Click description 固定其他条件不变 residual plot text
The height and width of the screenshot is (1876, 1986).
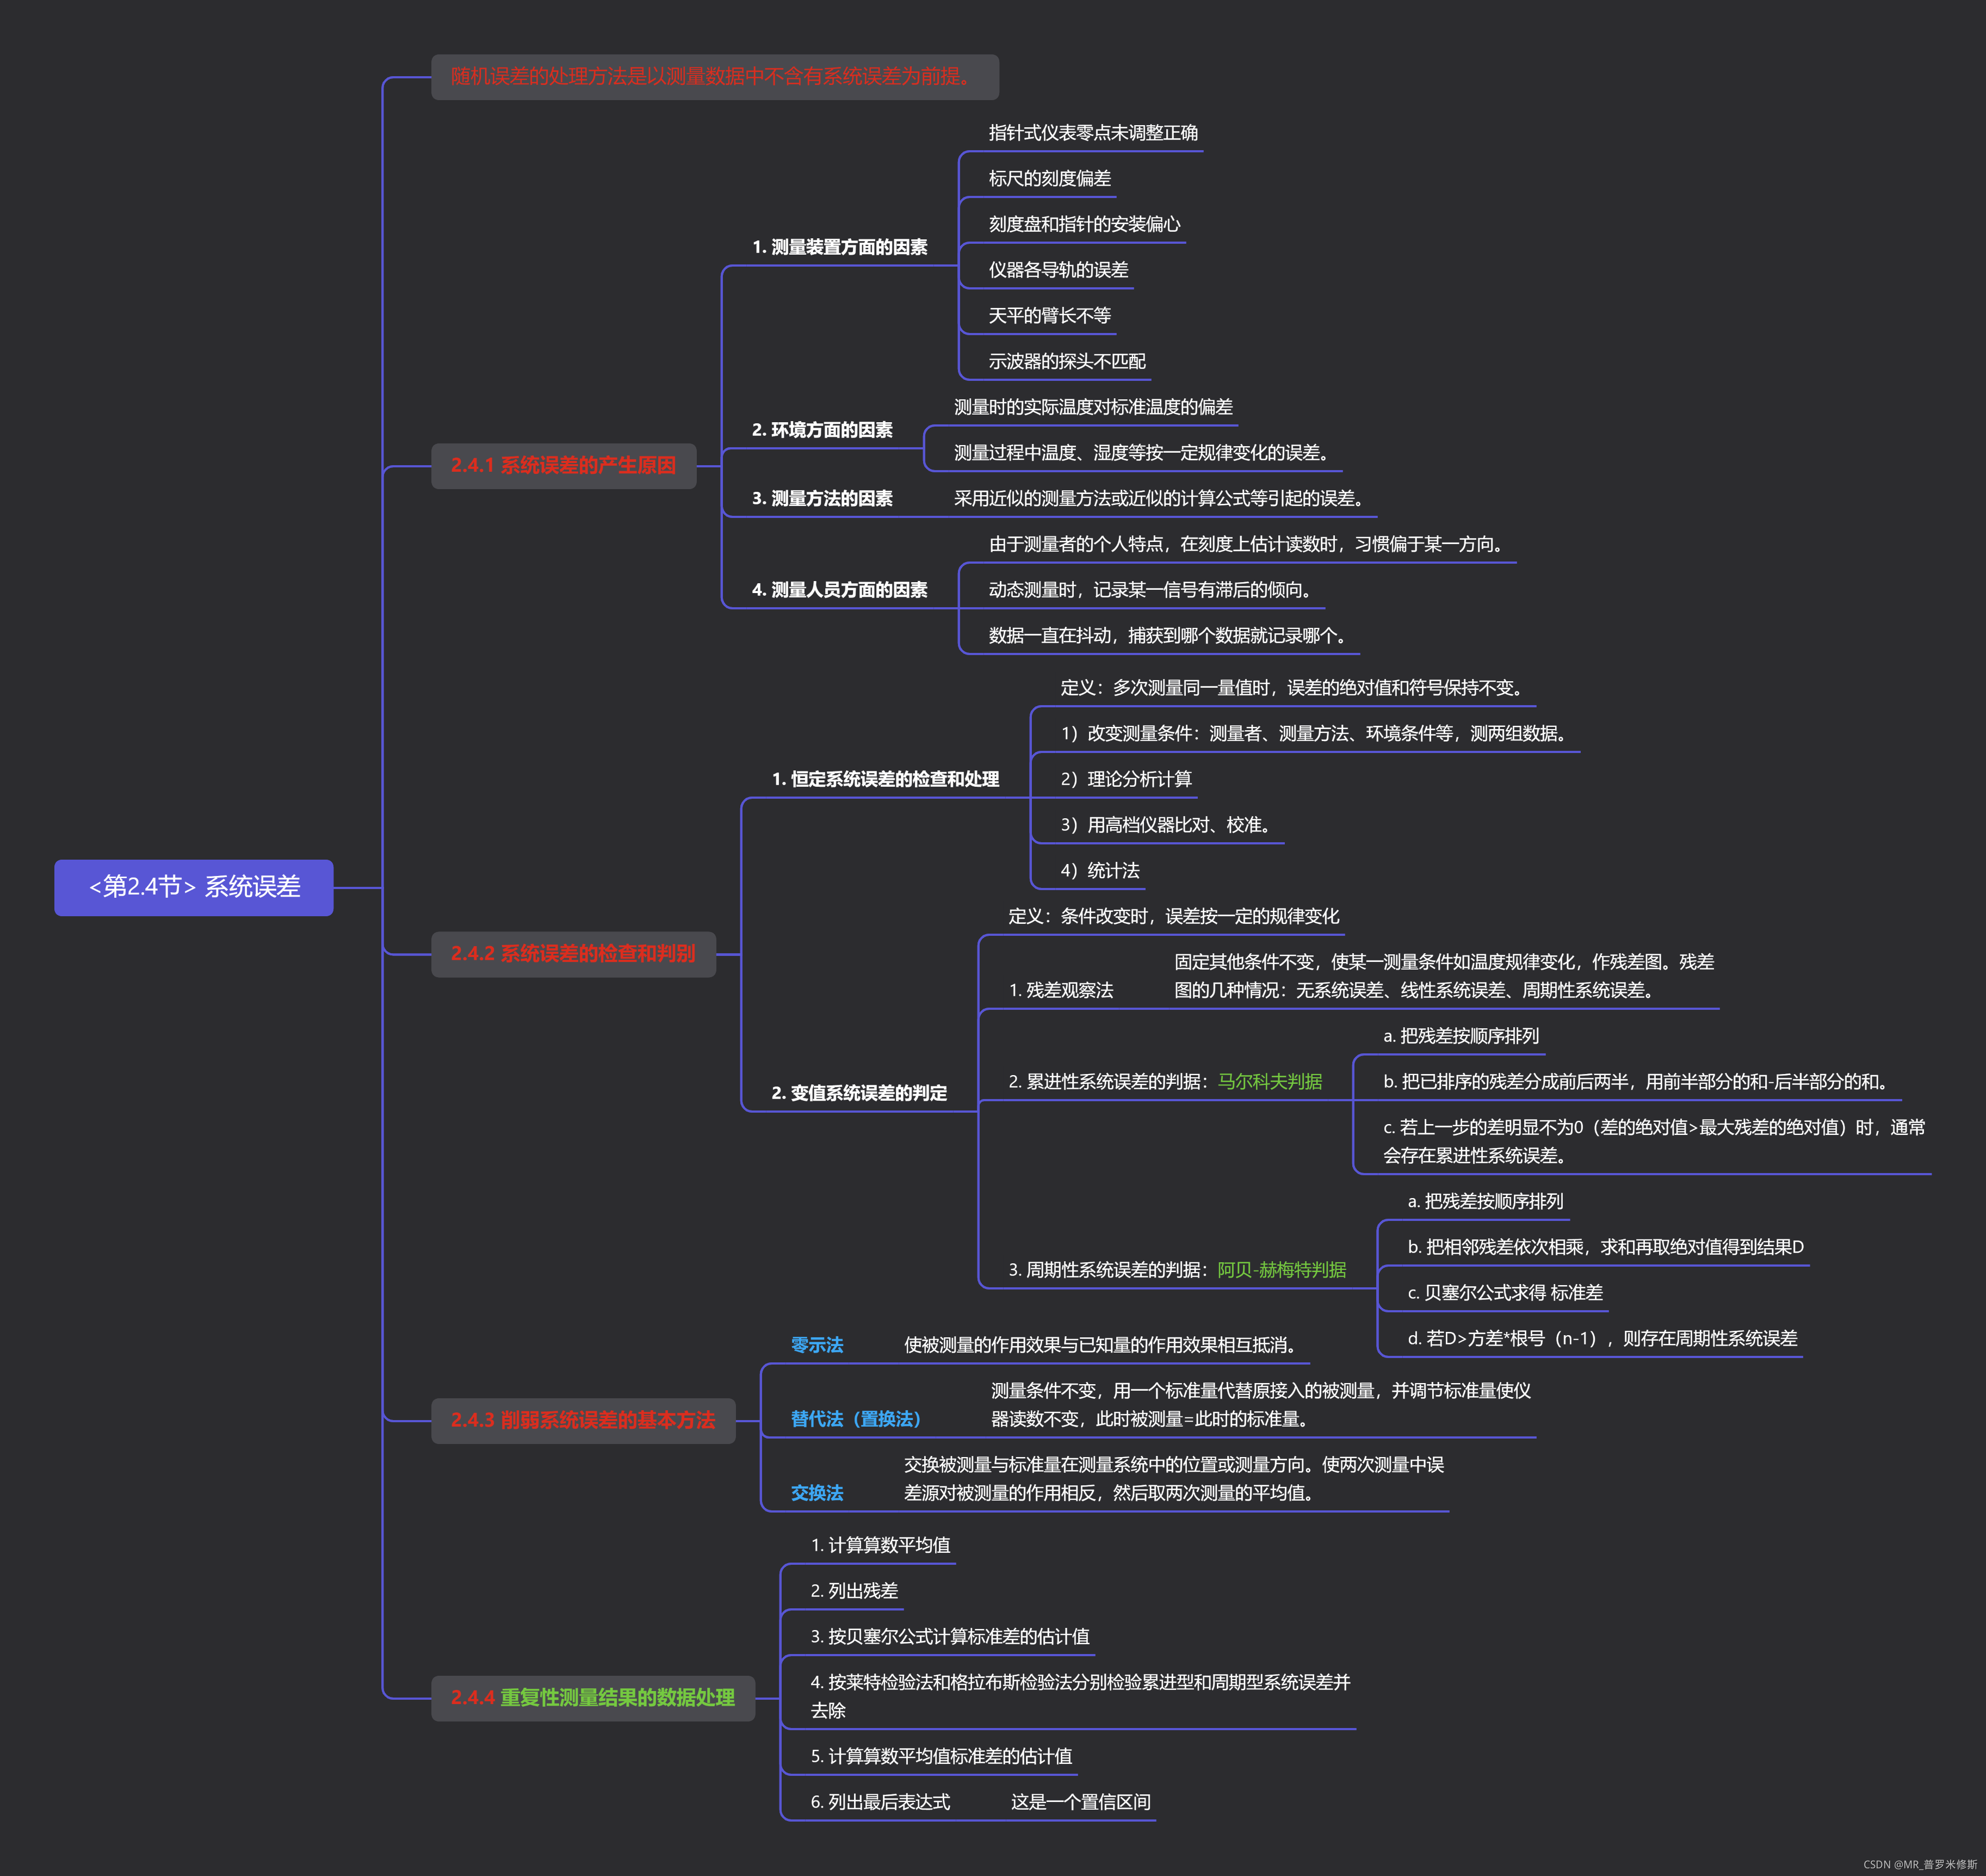[1444, 976]
